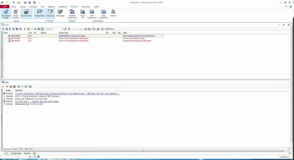Toggle pause in the Trace toolbar
The height and width of the screenshot is (160, 294).
32,29
